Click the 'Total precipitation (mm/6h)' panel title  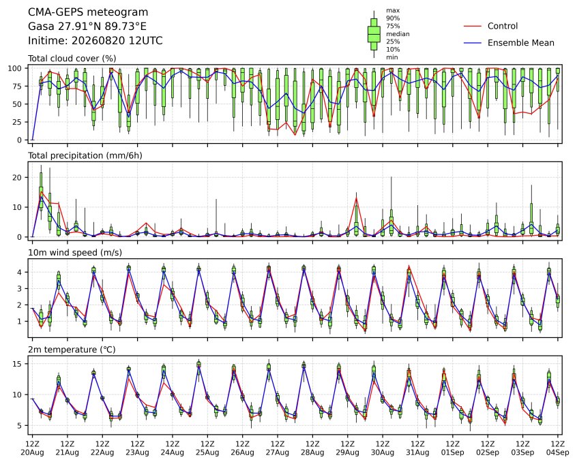point(85,155)
